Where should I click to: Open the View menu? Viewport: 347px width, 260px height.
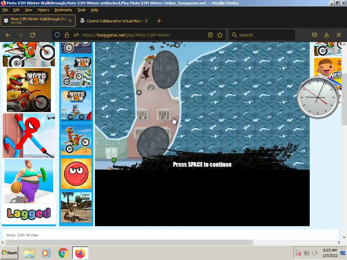coord(28,10)
